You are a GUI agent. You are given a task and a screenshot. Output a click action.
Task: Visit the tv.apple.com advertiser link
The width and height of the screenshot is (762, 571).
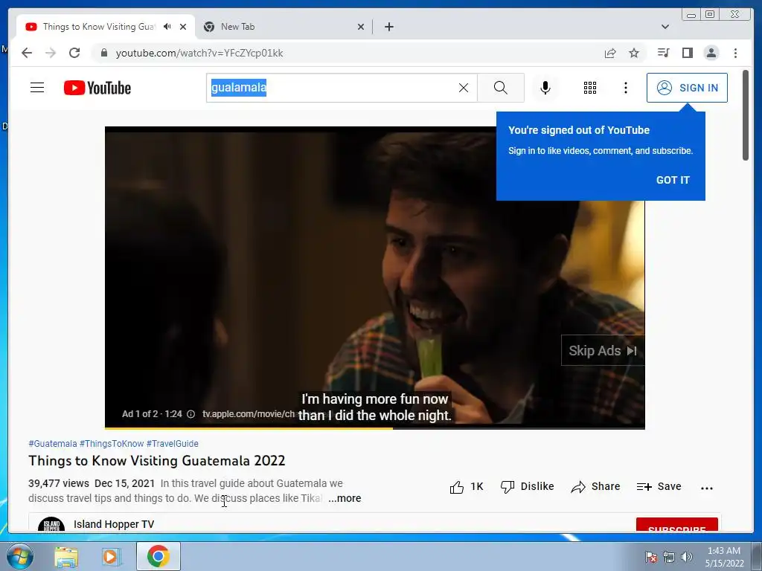(249, 414)
